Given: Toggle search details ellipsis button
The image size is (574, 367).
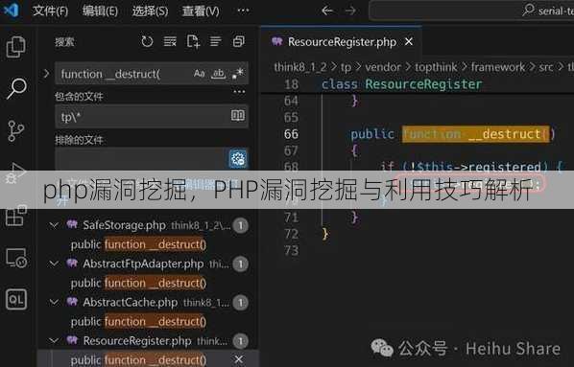Looking at the screenshot, I should (x=239, y=91).
